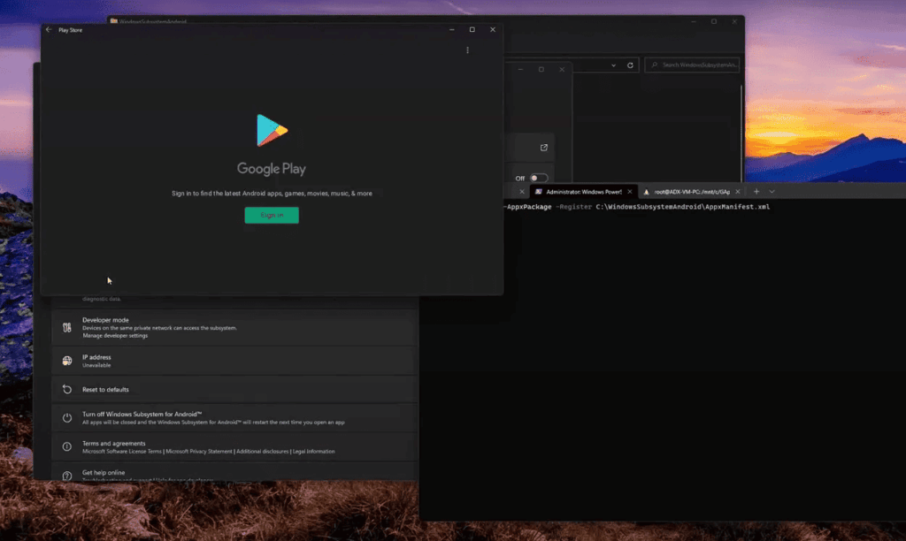906x541 pixels.
Task: Toggle the Off switch in WSA settings
Action: [x=539, y=178]
